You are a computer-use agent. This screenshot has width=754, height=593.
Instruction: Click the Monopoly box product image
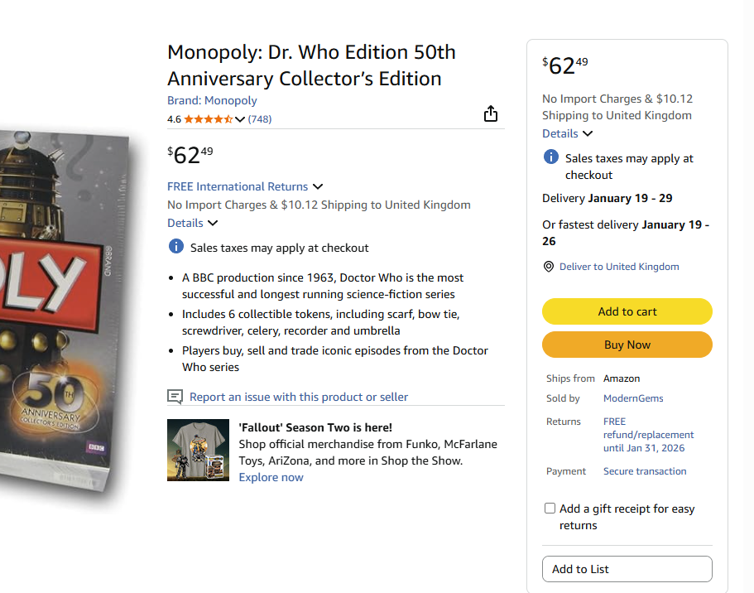pyautogui.click(x=62, y=315)
